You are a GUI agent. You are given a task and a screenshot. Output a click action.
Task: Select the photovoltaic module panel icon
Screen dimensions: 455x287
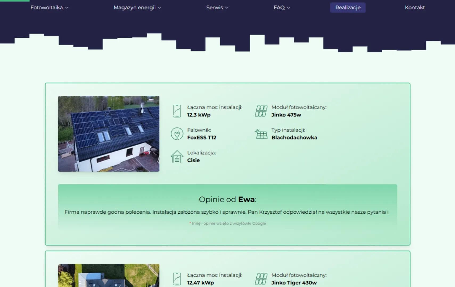coord(261,111)
